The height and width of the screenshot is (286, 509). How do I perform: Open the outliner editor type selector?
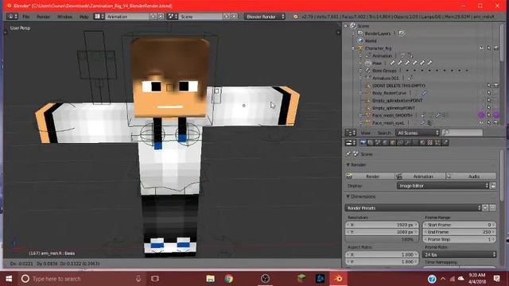click(x=350, y=133)
